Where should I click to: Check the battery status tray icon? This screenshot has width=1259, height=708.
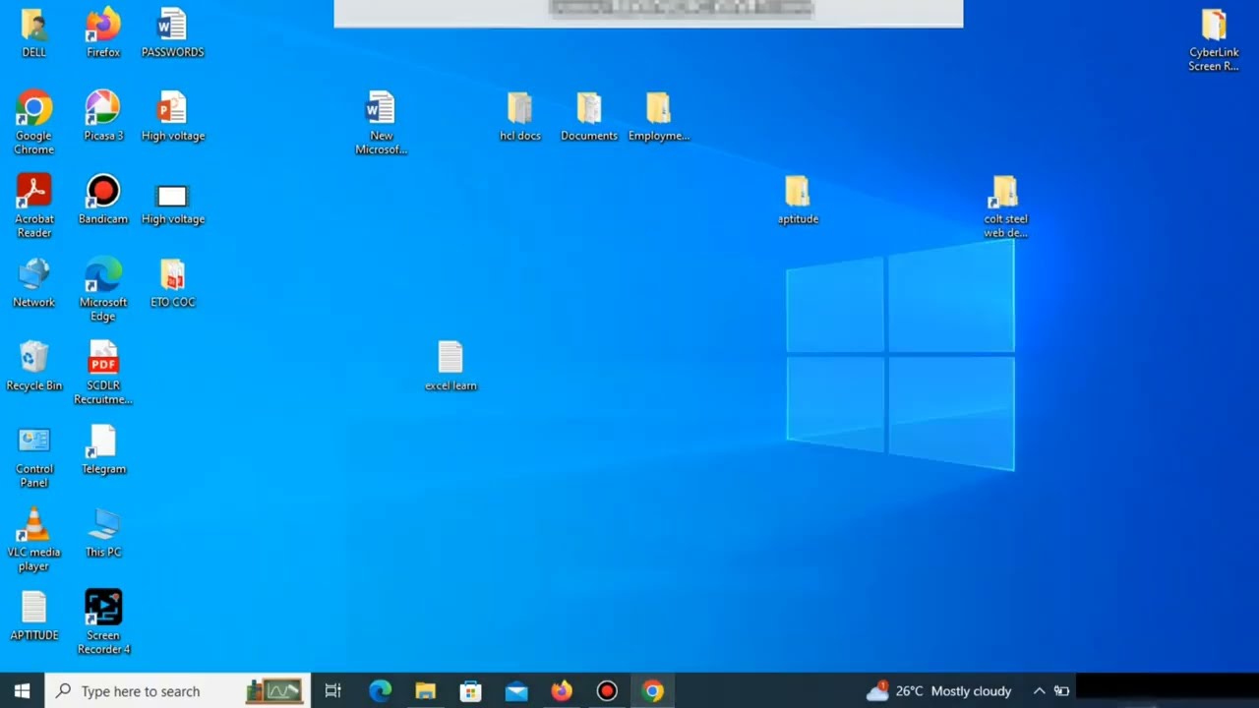click(1062, 691)
